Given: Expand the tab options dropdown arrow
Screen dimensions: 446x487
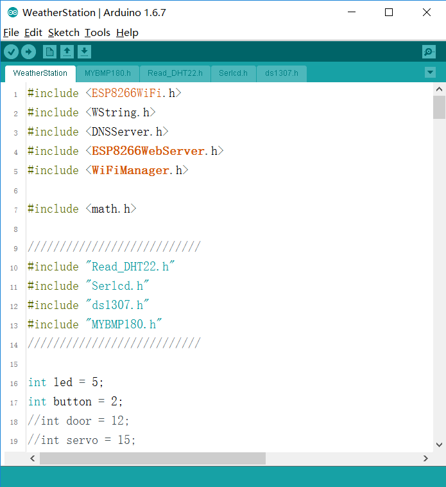Looking at the screenshot, I should click(x=430, y=73).
